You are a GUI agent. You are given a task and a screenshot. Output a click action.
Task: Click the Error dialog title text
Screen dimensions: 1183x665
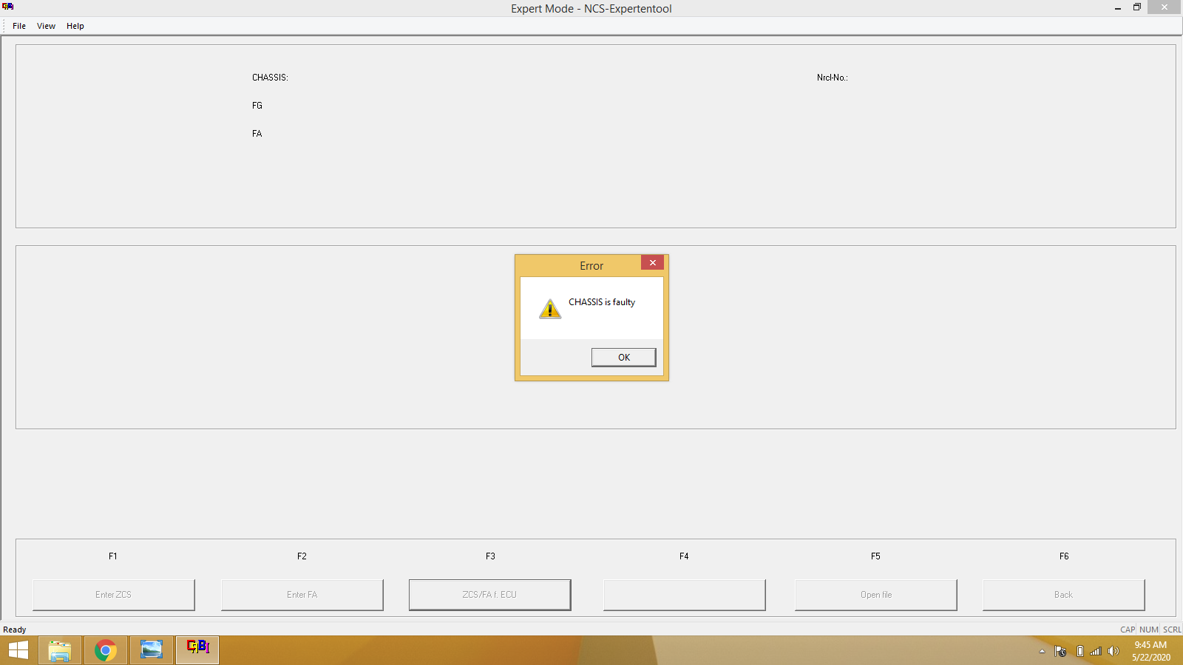tap(591, 266)
